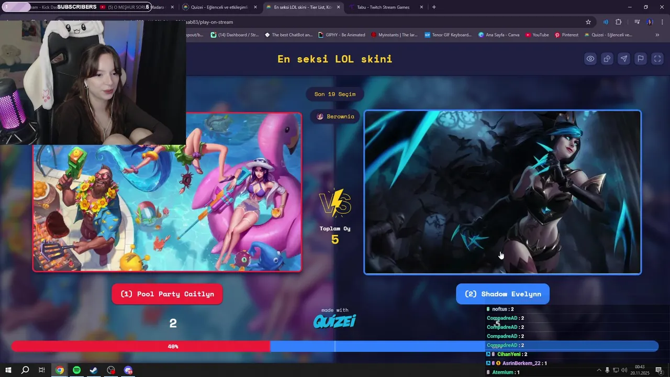This screenshot has width=670, height=377.
Task: Open the Windows Start menu
Action: click(x=8, y=370)
